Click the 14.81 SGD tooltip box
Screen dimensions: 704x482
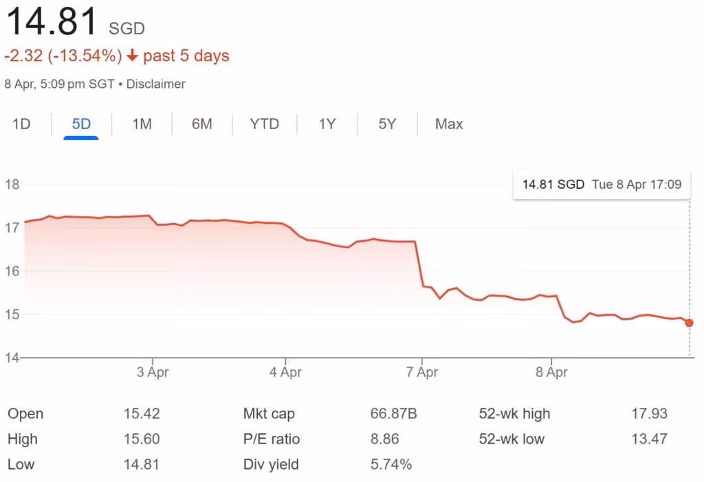pyautogui.click(x=602, y=184)
